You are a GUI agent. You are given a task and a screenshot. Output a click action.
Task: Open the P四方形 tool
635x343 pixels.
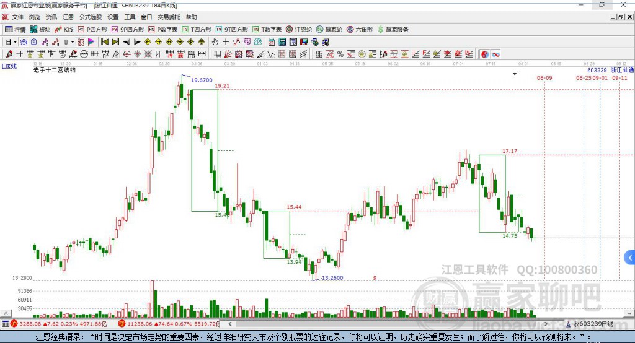point(92,30)
